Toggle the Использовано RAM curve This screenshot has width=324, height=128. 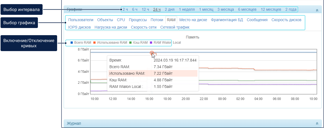112,43
